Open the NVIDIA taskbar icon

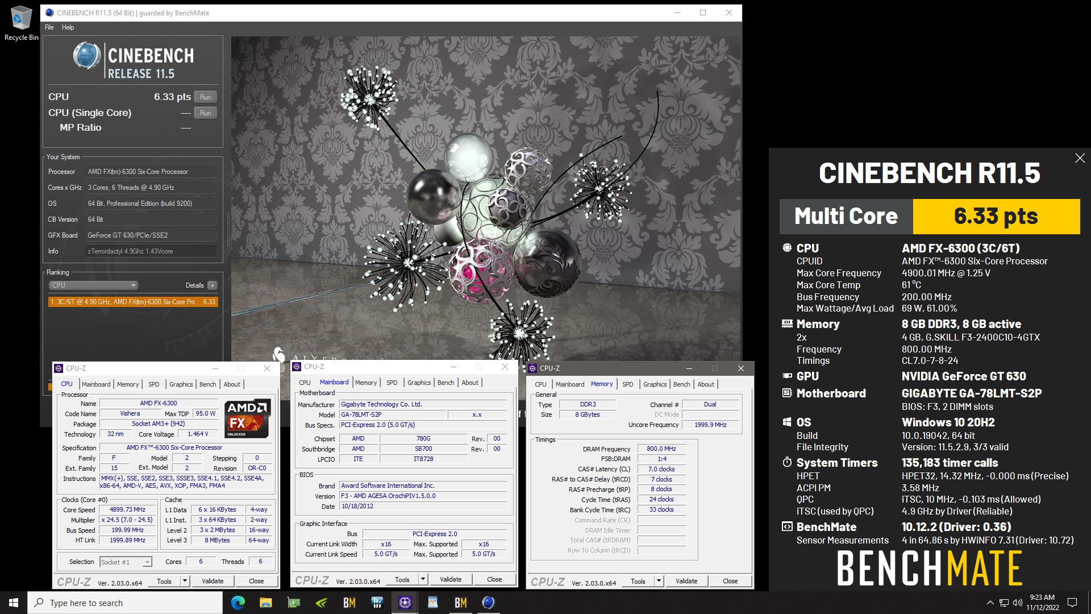pos(321,603)
